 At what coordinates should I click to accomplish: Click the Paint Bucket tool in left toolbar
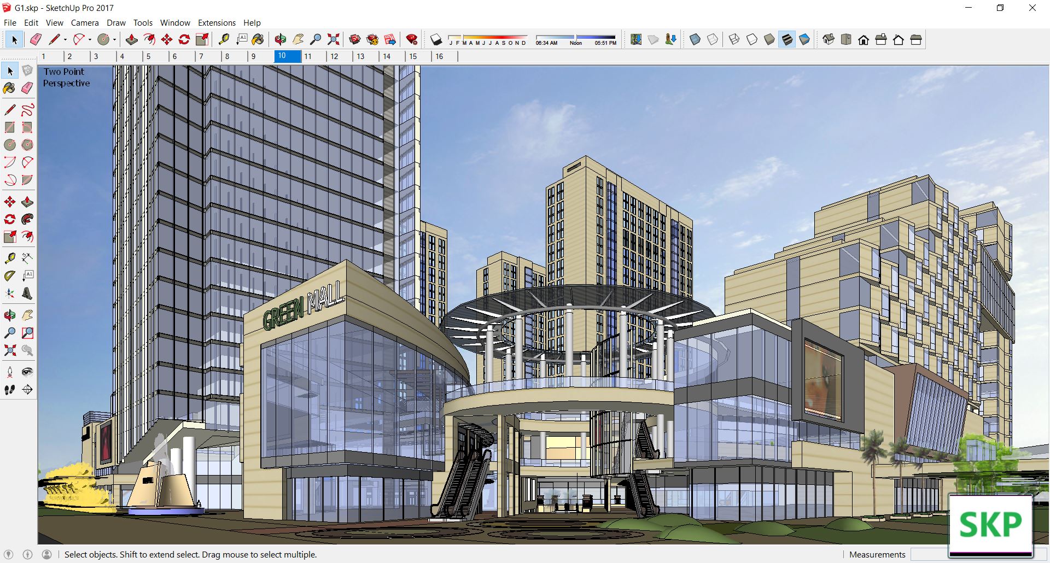[x=9, y=88]
